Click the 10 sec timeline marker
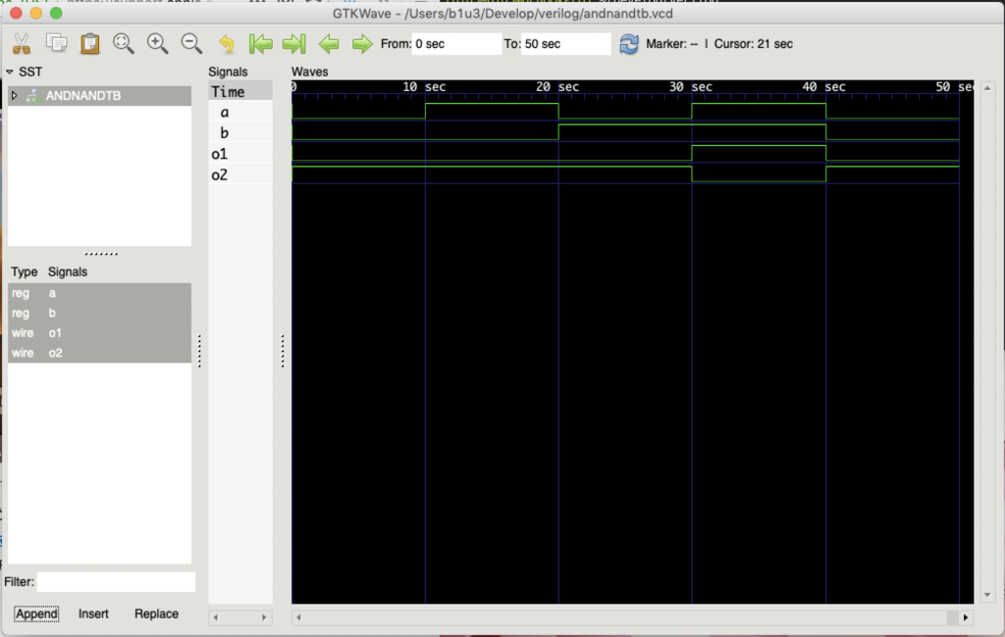Image resolution: width=1005 pixels, height=637 pixels. [424, 87]
